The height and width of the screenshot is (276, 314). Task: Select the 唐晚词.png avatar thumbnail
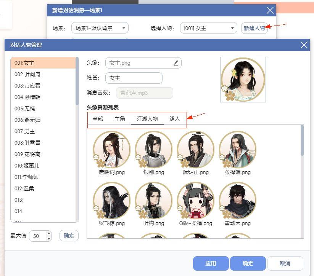(x=112, y=149)
